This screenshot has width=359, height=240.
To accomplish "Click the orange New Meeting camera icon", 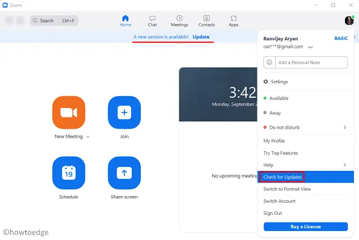I will pyautogui.click(x=68, y=112).
